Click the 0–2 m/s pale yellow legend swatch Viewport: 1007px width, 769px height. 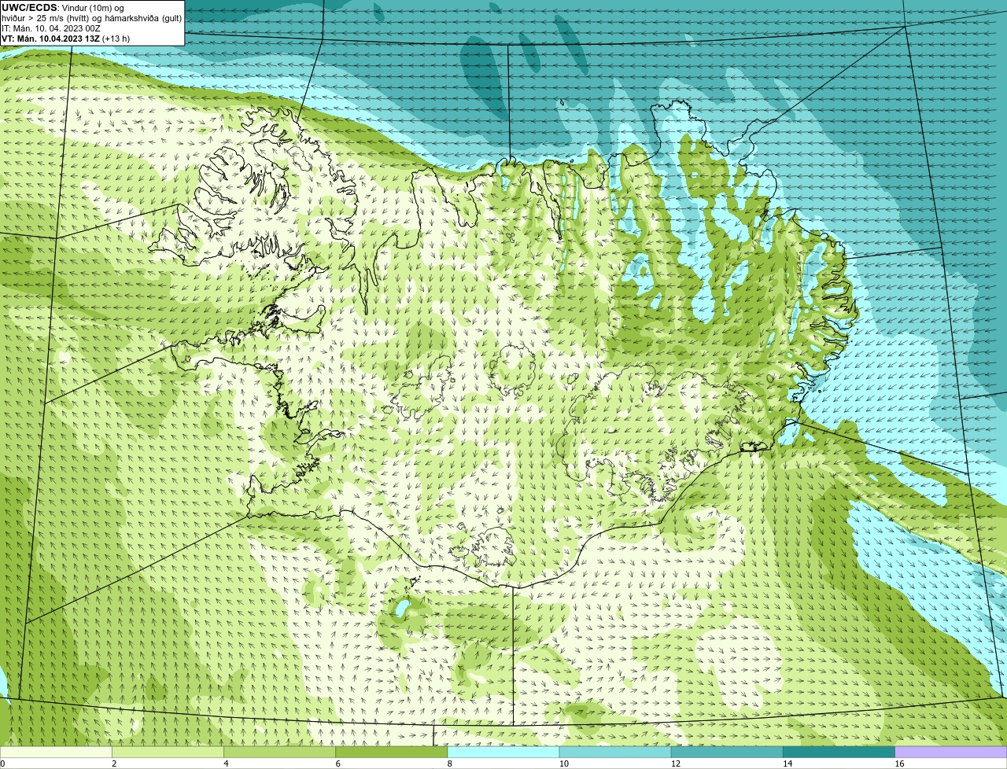click(56, 752)
